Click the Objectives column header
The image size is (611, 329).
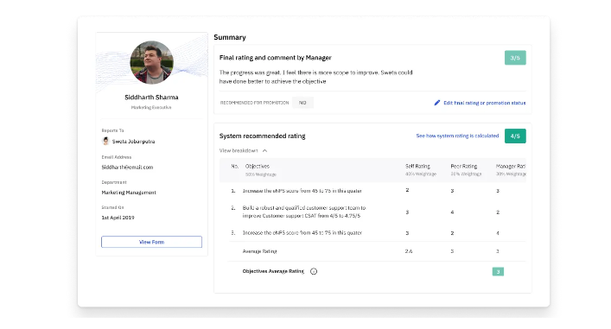click(258, 167)
